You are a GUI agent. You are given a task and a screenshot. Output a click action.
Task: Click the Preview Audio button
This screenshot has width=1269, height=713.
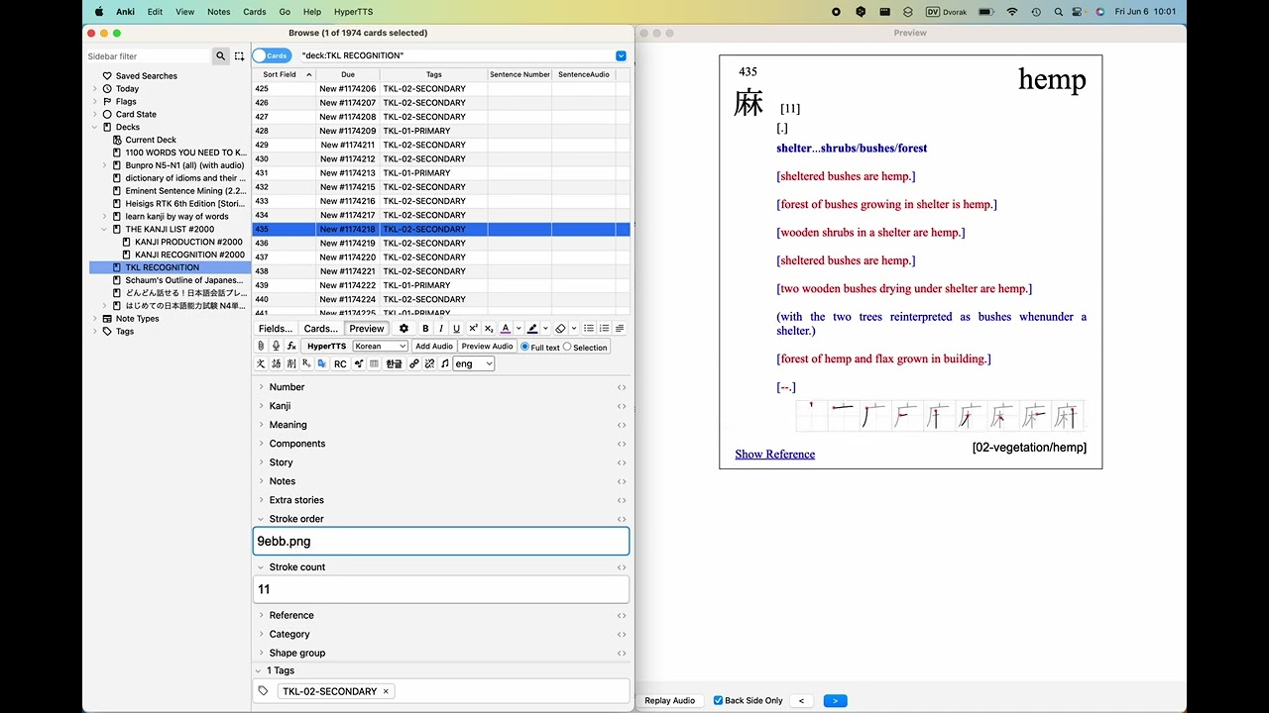point(487,347)
